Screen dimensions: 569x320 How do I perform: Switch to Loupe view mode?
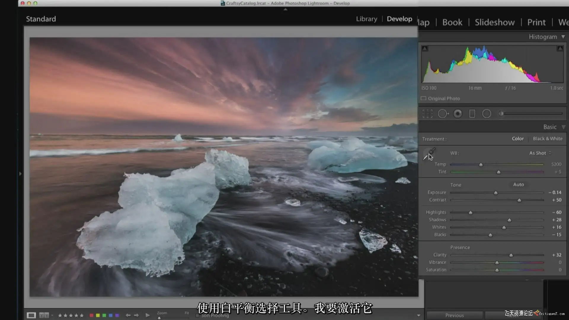[31, 315]
